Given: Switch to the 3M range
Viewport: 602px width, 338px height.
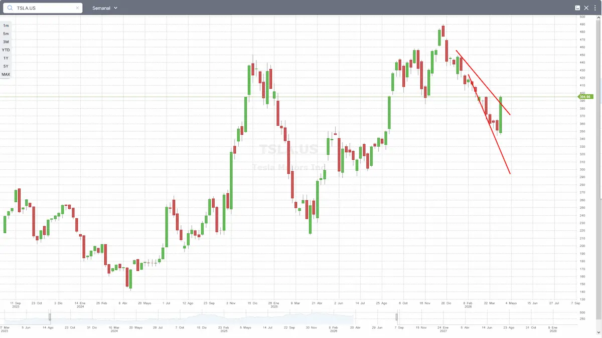Looking at the screenshot, I should (x=6, y=42).
